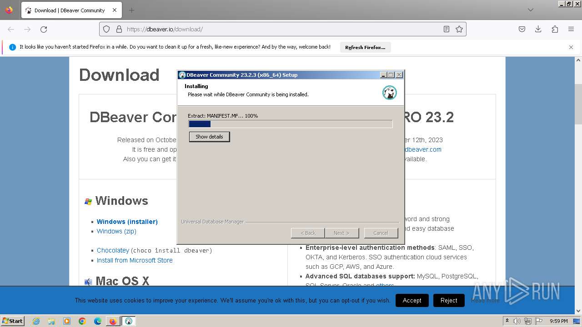This screenshot has height=327, width=582.
Task: Switch to Firefox taskbar button
Action: pos(113,321)
